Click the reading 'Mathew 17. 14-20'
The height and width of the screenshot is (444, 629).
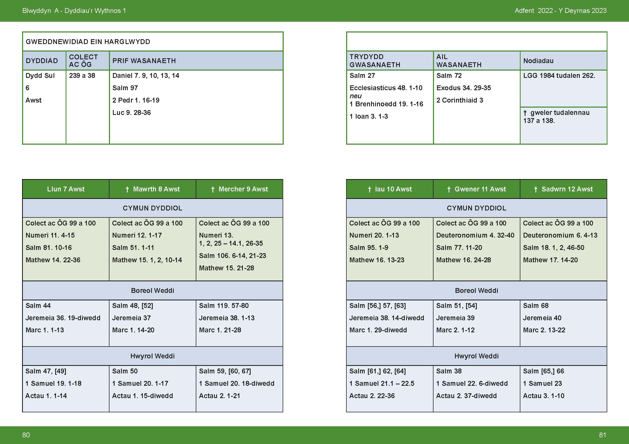(x=550, y=260)
